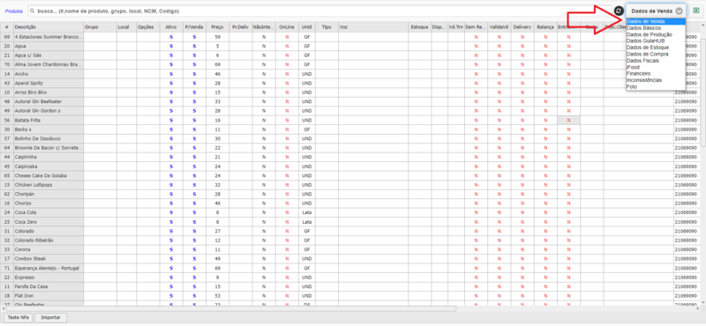The width and height of the screenshot is (706, 326).
Task: Select the Bolinho De Ossobuco row
Action: 49,138
